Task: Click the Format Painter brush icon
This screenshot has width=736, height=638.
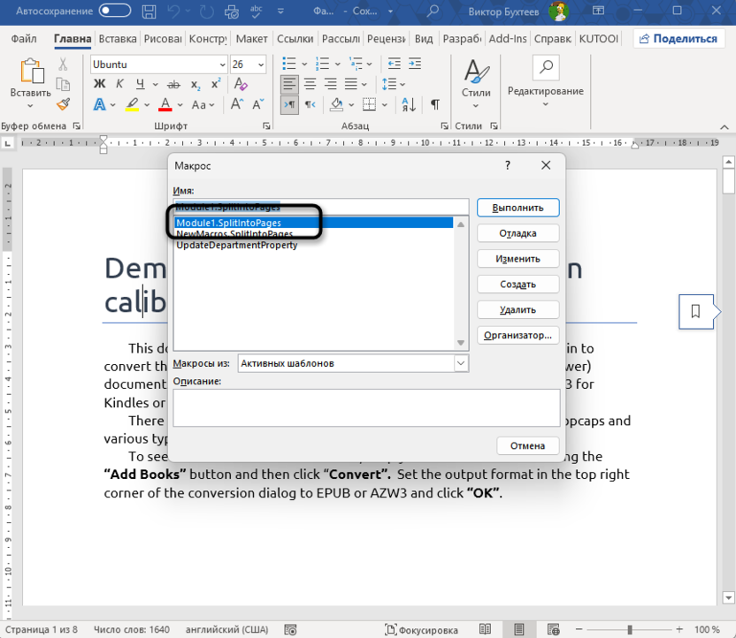Action: pos(63,104)
